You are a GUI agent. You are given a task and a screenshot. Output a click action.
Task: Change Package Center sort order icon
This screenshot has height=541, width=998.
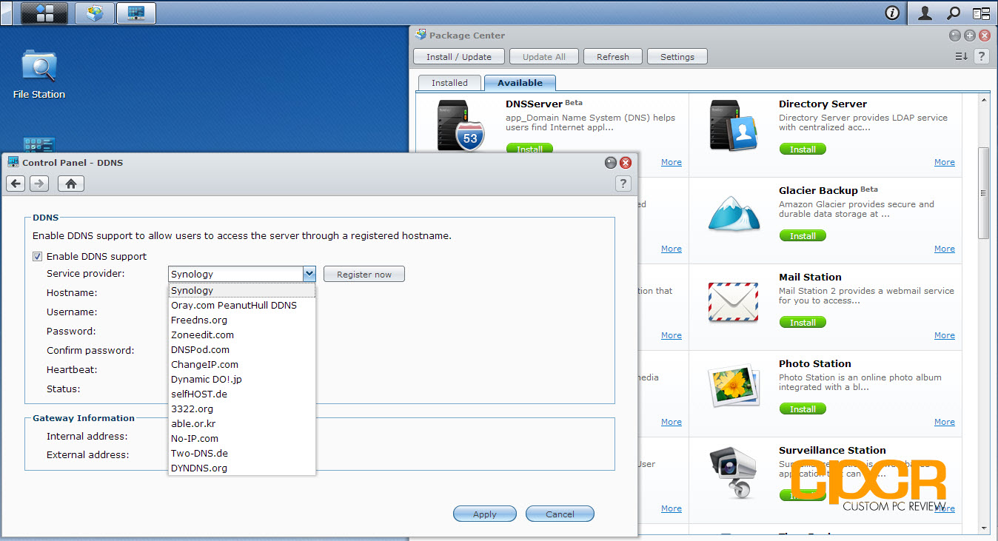coord(961,56)
